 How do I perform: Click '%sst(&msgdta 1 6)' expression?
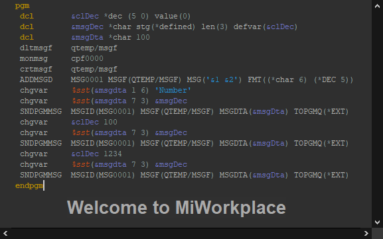(x=110, y=91)
